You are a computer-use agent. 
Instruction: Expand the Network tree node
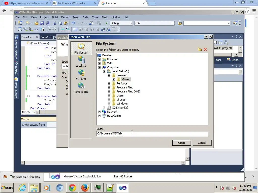pos(99,112)
